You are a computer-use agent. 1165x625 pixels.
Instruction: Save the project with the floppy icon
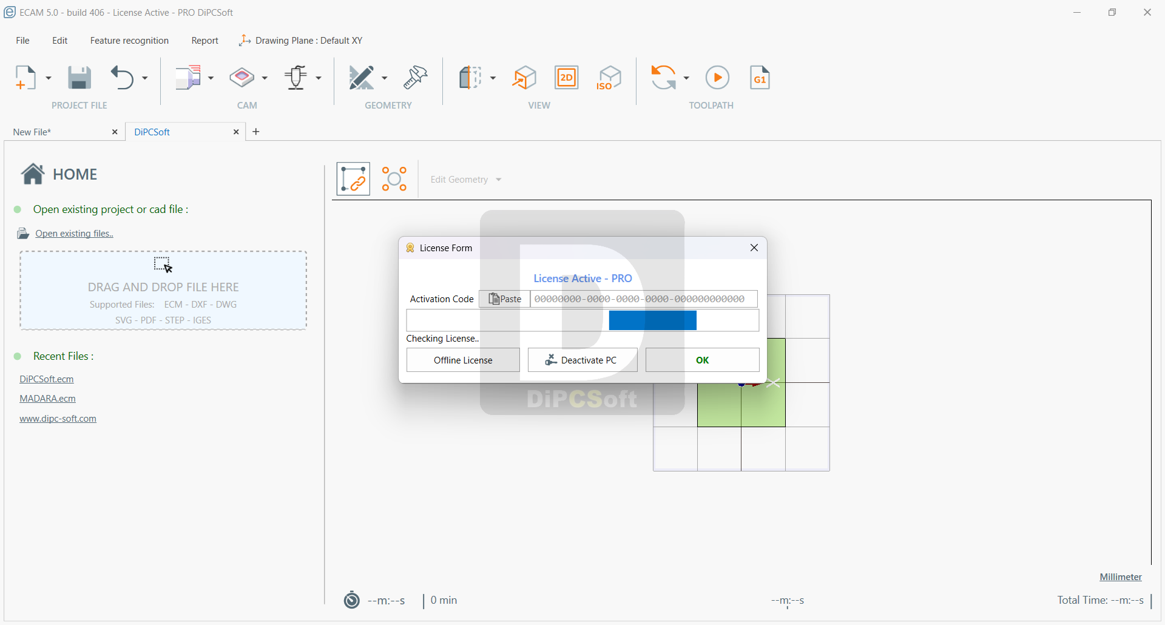(x=79, y=78)
